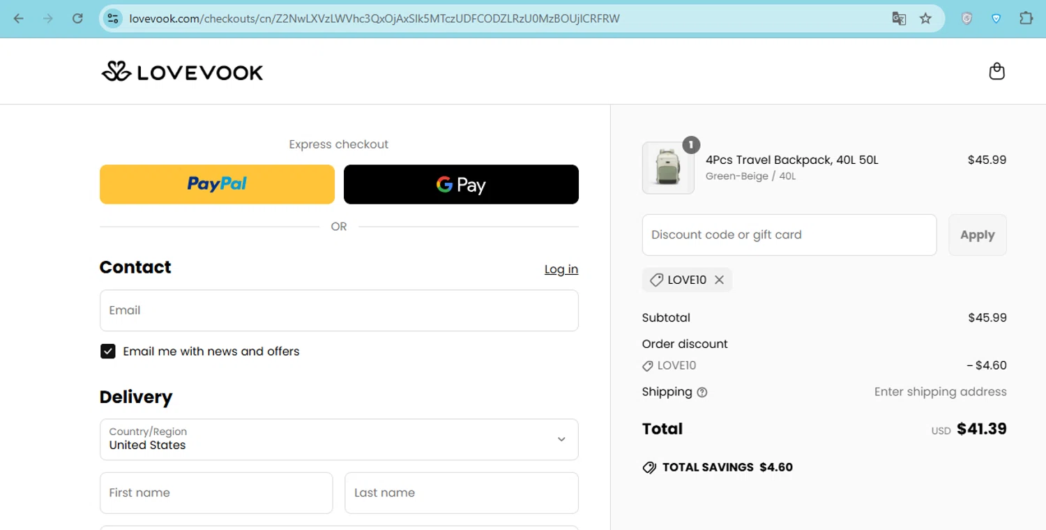Open the extensions puzzle icon
Viewport: 1046px width, 530px height.
[x=1026, y=19]
